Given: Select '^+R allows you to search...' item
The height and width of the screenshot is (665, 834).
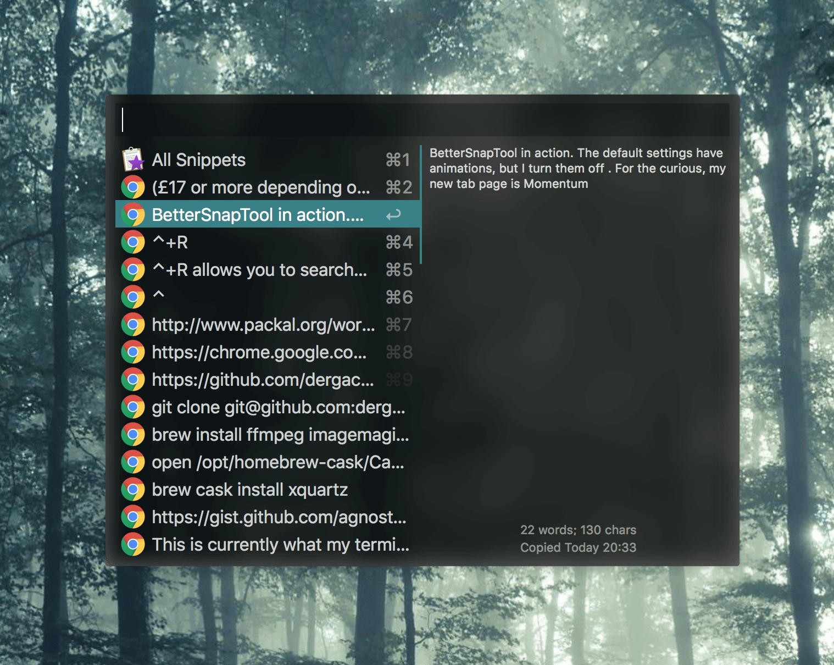Looking at the screenshot, I should click(268, 269).
